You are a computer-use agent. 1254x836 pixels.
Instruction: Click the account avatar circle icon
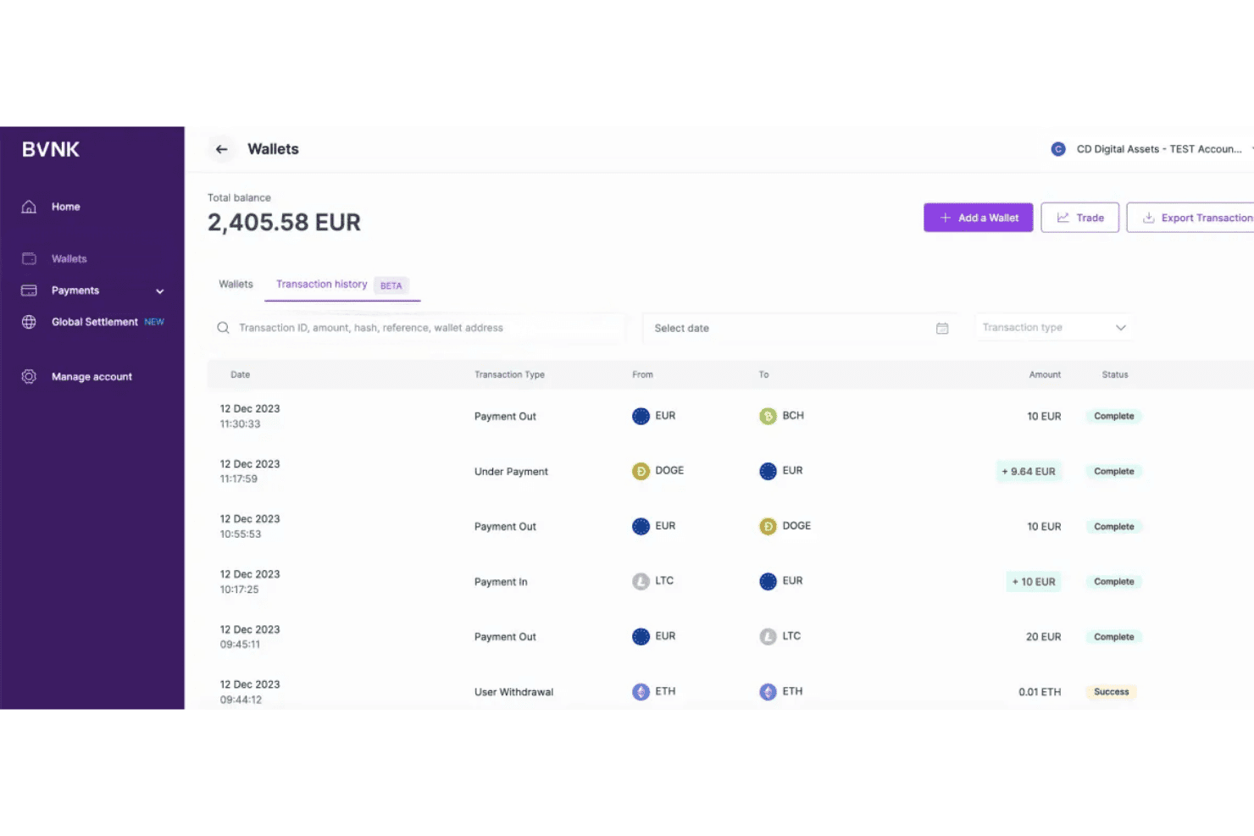[1058, 149]
